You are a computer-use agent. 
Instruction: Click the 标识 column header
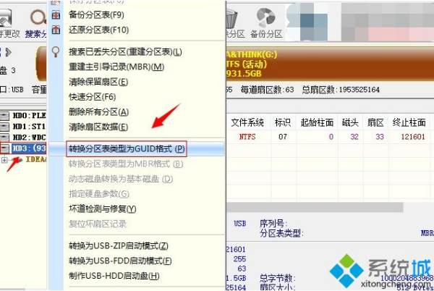[283, 122]
